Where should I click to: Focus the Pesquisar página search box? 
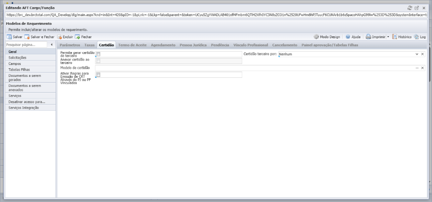(x=26, y=44)
